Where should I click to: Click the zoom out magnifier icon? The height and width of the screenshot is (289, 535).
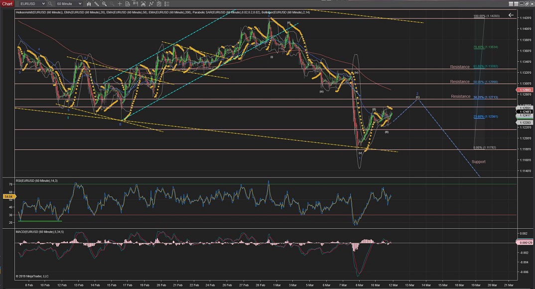coord(112,4)
